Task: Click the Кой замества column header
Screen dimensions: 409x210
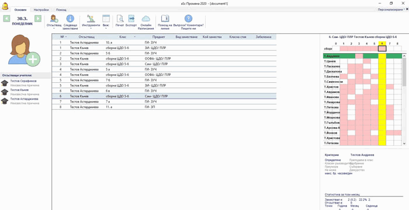Action: click(x=212, y=37)
